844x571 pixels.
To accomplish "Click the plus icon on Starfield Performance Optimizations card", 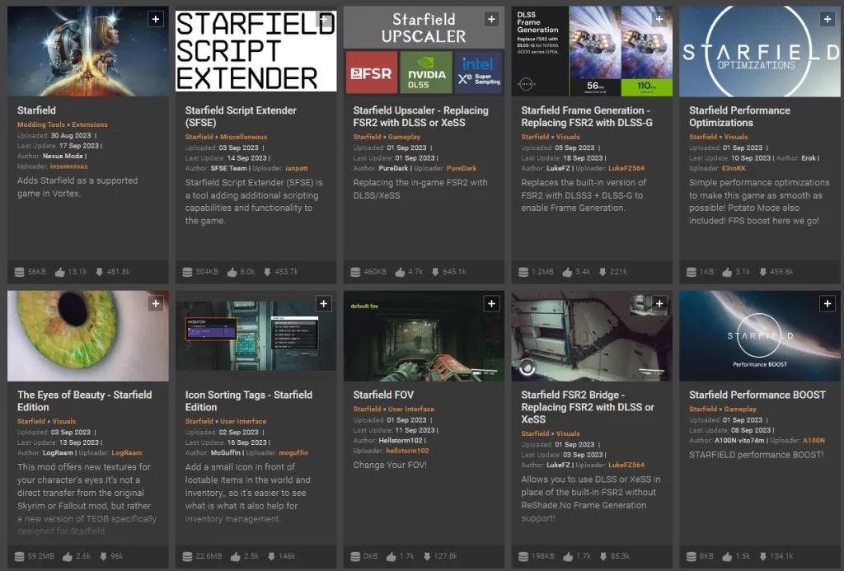I will 828,20.
